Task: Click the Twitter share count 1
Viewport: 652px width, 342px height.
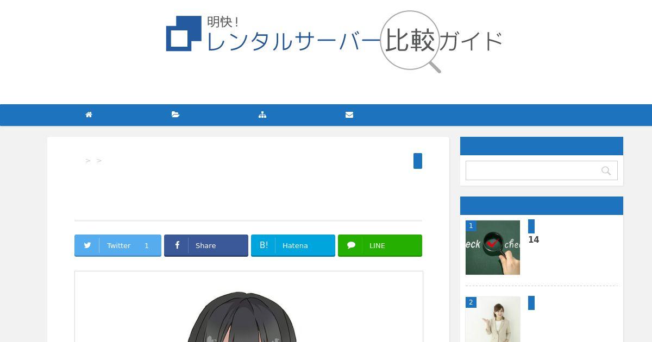Action: [147, 245]
